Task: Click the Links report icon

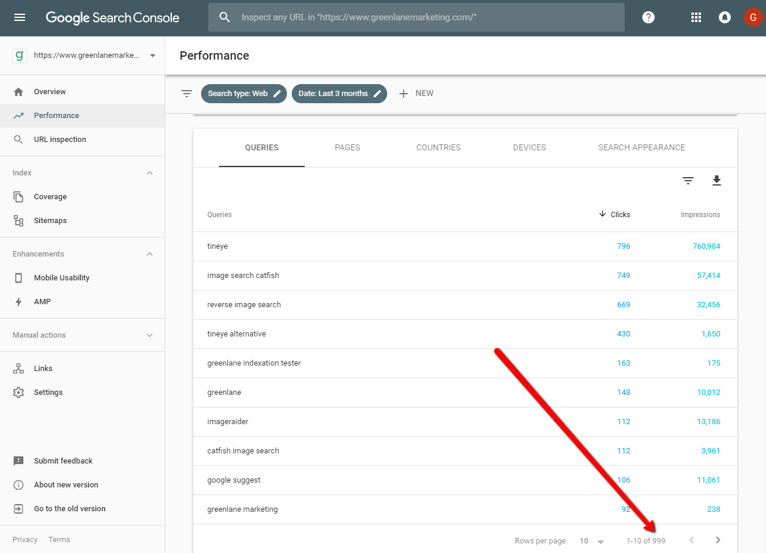Action: (x=20, y=368)
